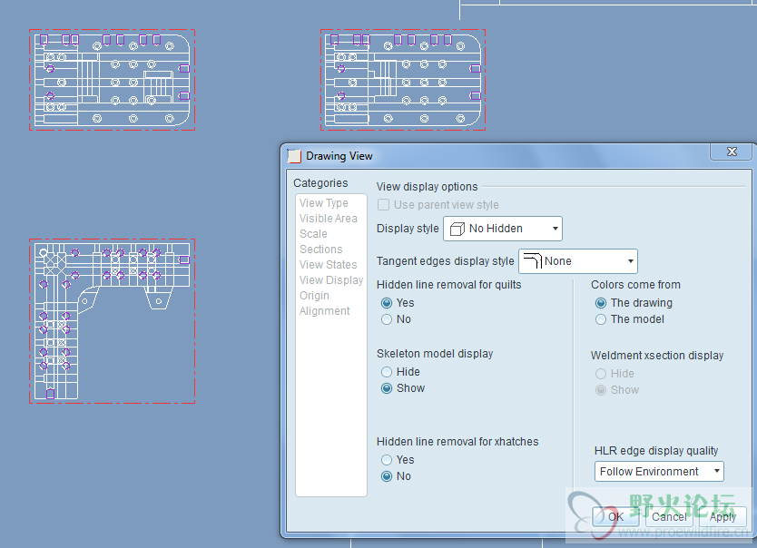Screen dimensions: 757x548
Task: Click the Cancel button
Action: tap(669, 516)
